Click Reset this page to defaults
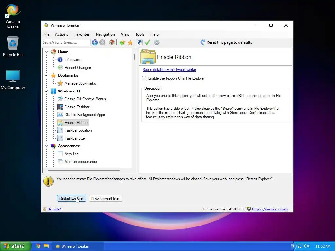This screenshot has height=251, width=335. pos(226,42)
